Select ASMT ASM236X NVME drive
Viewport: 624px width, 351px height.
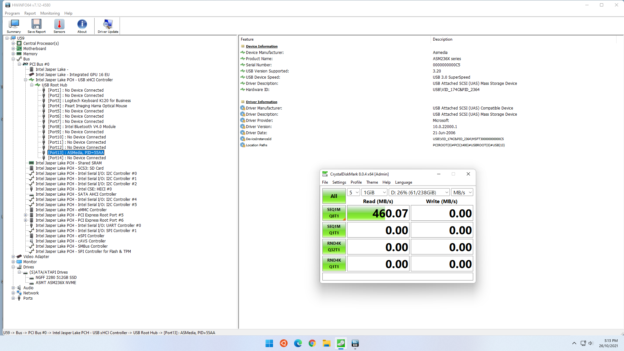pyautogui.click(x=56, y=283)
